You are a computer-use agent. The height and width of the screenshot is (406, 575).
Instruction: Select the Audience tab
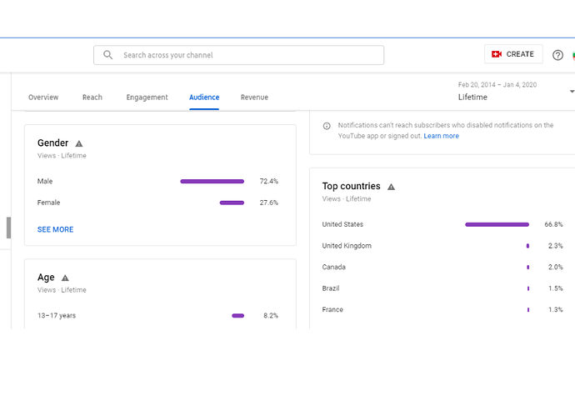pos(204,98)
